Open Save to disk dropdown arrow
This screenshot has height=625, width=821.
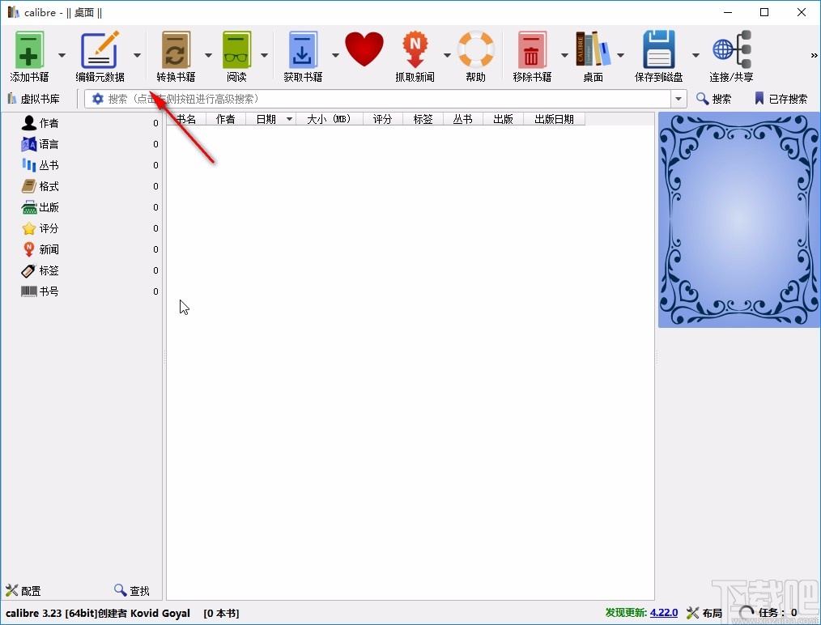[x=696, y=55]
